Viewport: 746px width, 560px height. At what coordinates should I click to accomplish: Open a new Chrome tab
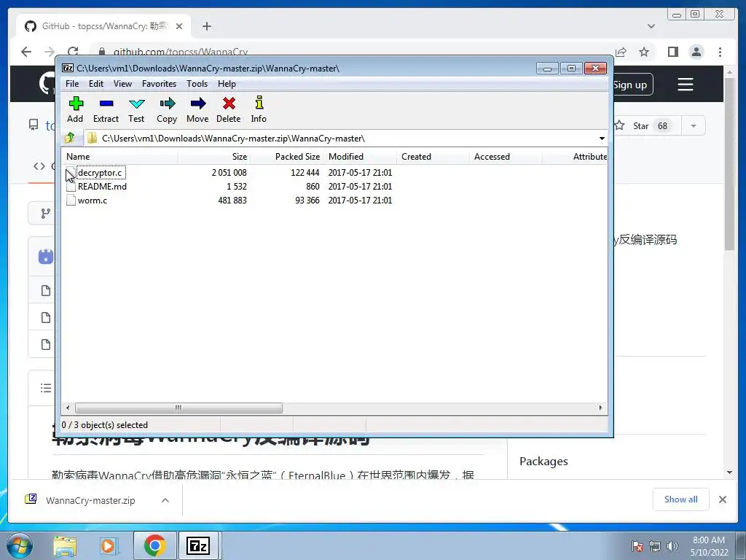[x=206, y=26]
